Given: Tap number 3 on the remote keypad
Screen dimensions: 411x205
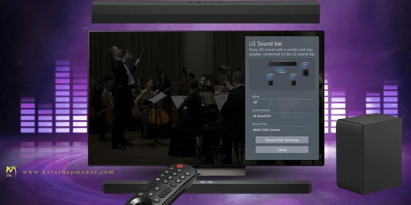Looking at the screenshot, I should click(x=187, y=174).
